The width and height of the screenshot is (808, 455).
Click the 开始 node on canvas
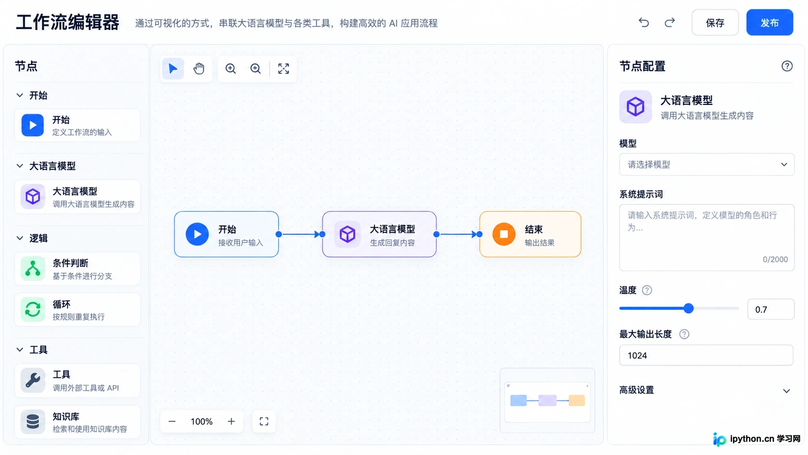(226, 234)
